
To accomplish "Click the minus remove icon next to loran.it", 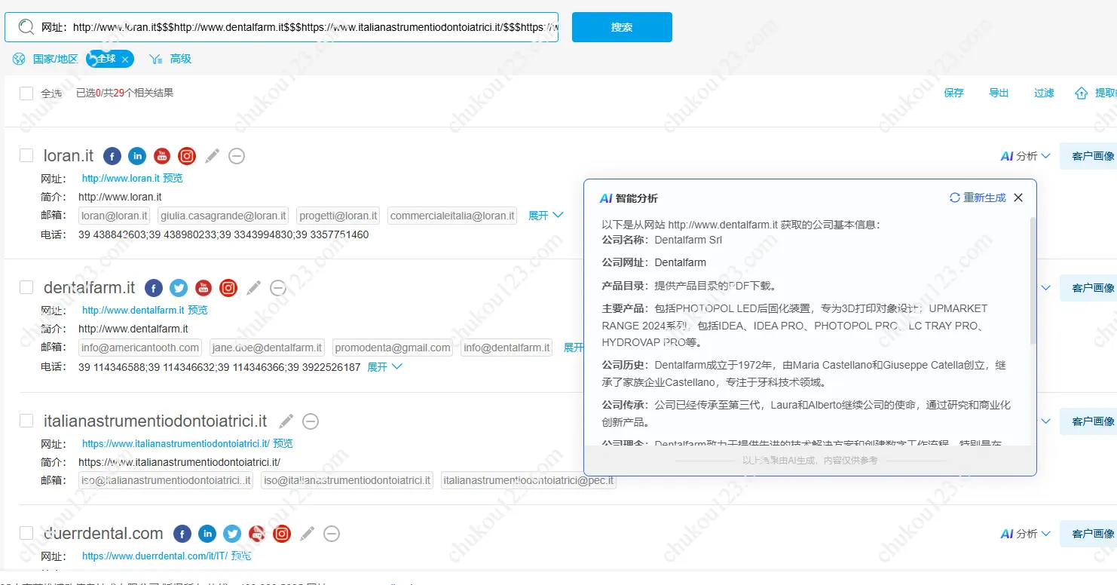I will pos(237,156).
